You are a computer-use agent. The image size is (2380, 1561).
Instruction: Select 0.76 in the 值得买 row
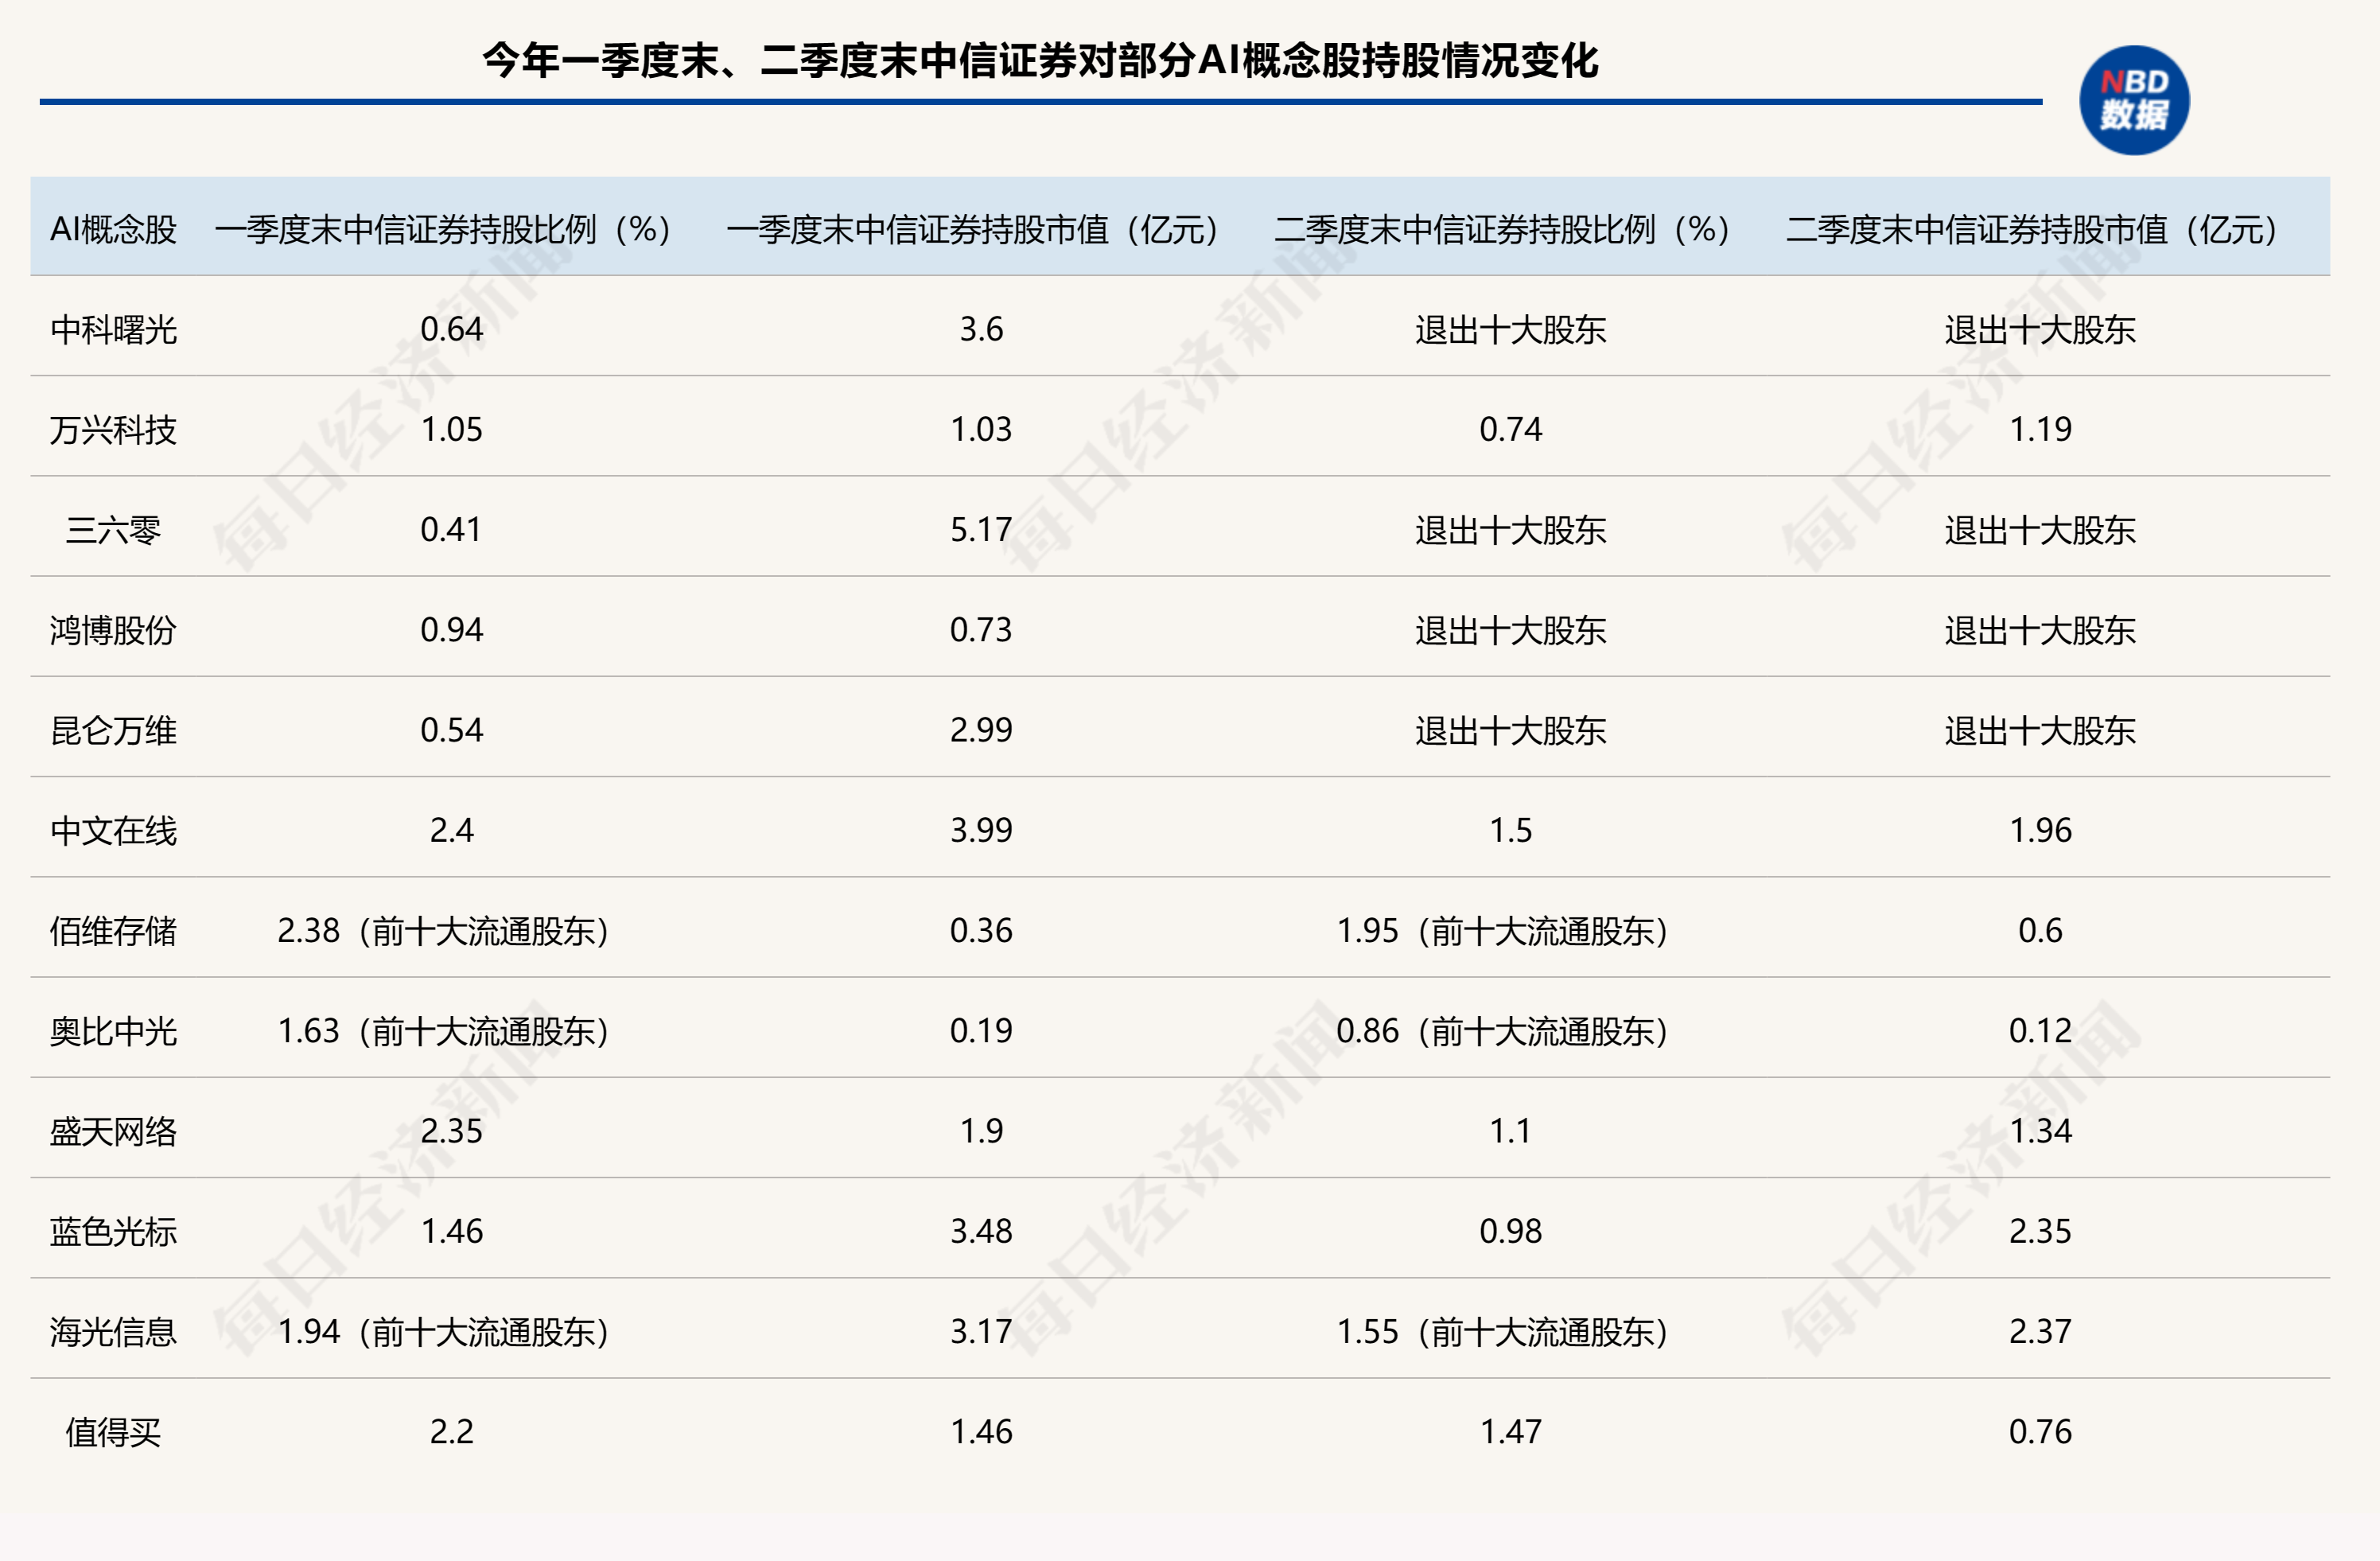point(2040,1431)
